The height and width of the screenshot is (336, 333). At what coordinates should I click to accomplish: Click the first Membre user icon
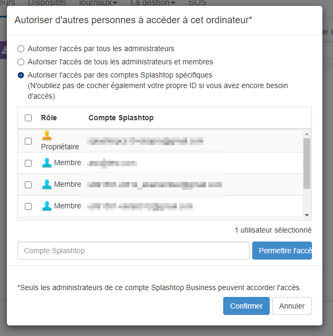[47, 163]
